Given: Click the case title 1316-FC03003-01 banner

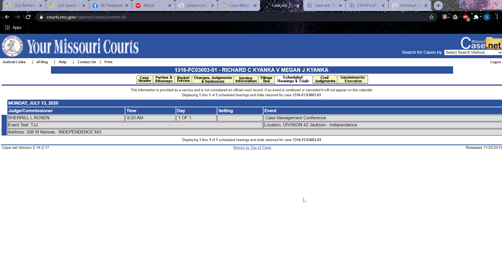Looking at the screenshot, I should point(252,70).
